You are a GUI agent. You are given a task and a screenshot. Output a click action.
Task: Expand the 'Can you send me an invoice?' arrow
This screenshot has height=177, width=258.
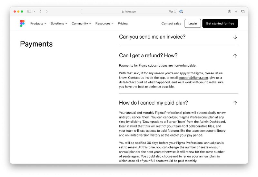[235, 37]
